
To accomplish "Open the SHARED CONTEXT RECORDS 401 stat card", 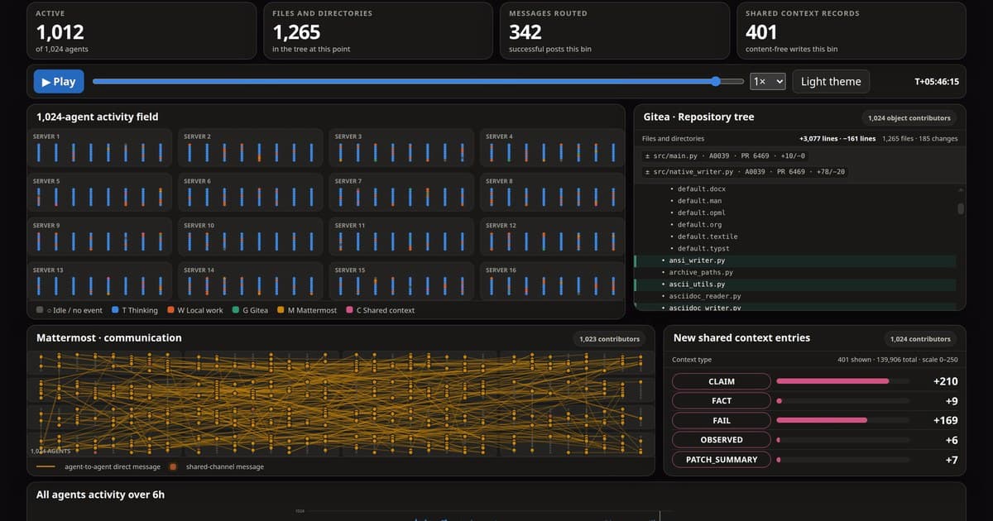I will [851, 31].
